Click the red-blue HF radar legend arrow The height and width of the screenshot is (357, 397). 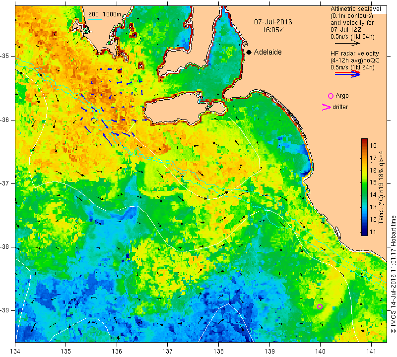click(x=347, y=74)
